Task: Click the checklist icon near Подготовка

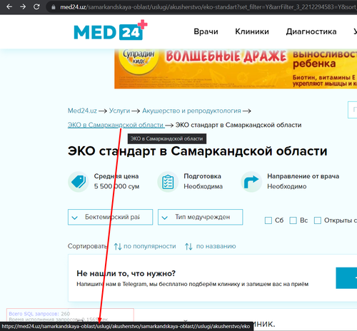Action: (168, 182)
